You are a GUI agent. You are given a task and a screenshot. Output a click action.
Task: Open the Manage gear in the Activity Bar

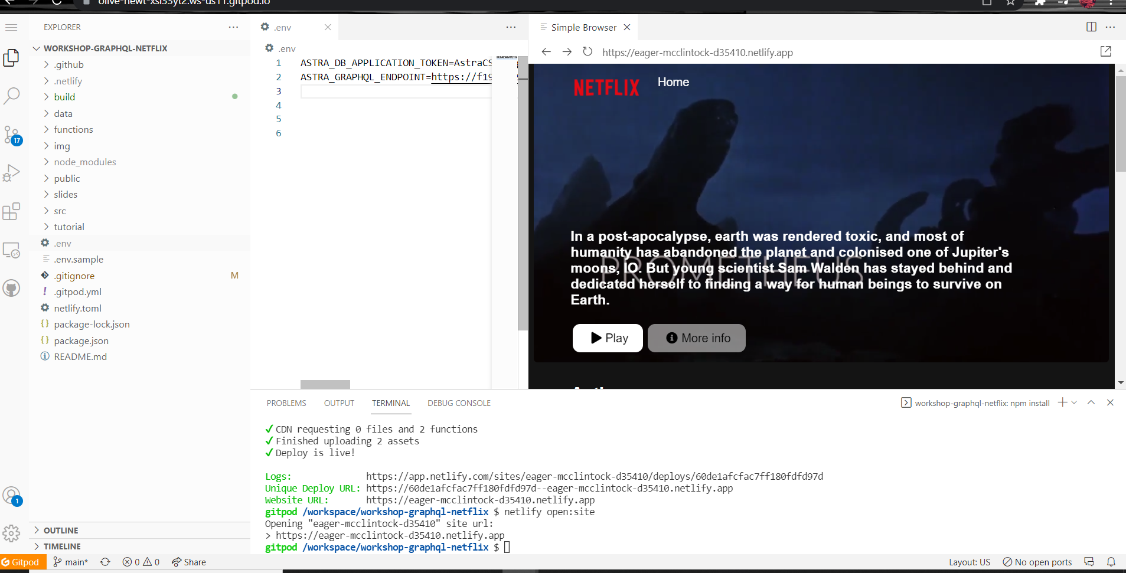click(12, 533)
